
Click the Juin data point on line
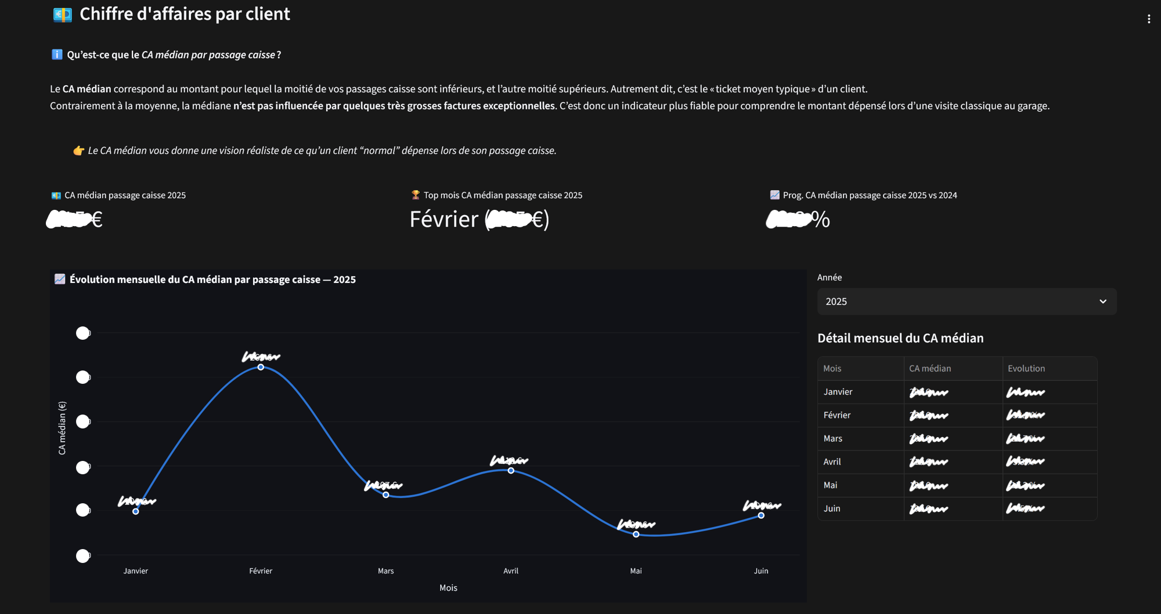(760, 515)
